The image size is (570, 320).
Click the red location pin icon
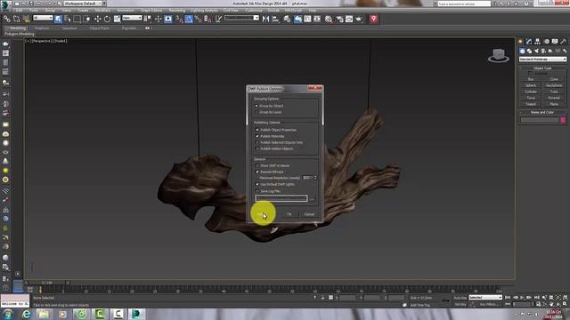tap(374, 19)
